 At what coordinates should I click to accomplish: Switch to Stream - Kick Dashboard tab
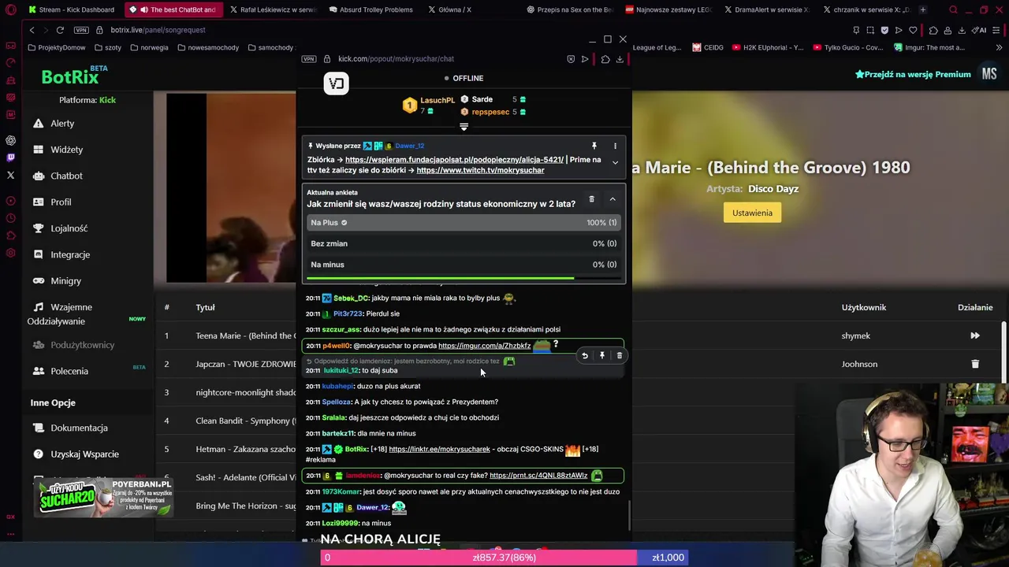coord(71,9)
